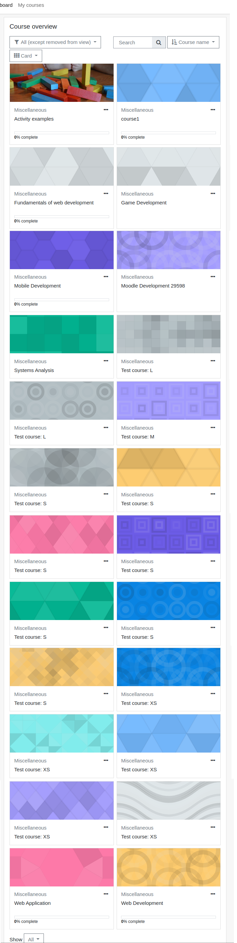
Task: Click Miscellaneous category on Activity examples card
Action: tap(30, 110)
